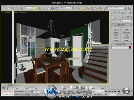
Task: Toggle the 3D Snaps button
Action: point(88,8)
